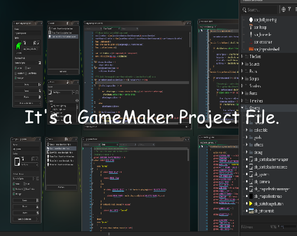
Task: Toggle Solid checkbox in green-sprite object window
Action: [x=26, y=68]
